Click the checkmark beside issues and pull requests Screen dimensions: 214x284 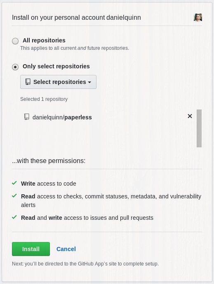click(14, 217)
